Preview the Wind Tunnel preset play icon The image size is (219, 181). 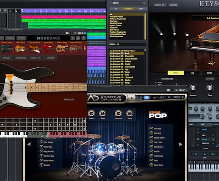pos(151,147)
